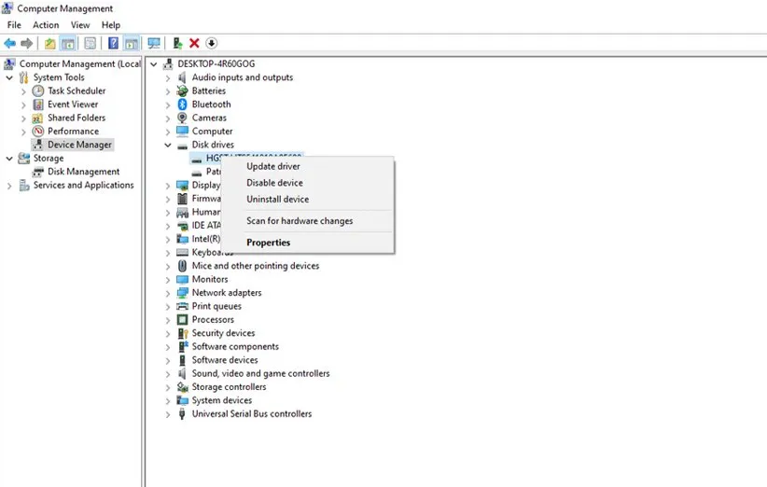Image resolution: width=767 pixels, height=487 pixels.
Task: Click scan for hardware changes monitor icon
Action: pos(154,43)
